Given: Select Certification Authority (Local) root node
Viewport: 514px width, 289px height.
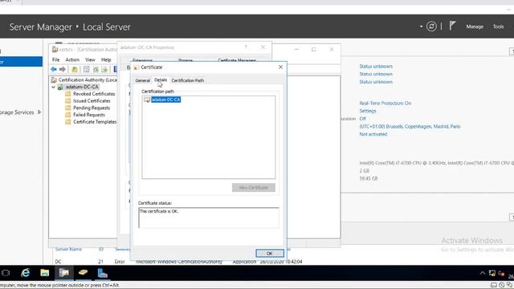Looking at the screenshot, I should [x=88, y=79].
